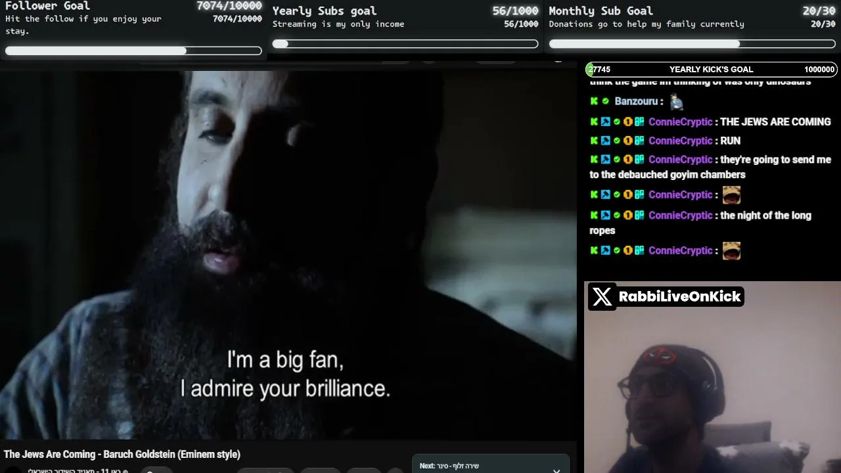Image resolution: width=841 pixels, height=473 pixels.
Task: Click the 'Yearly Subs goal' heading
Action: coord(325,11)
